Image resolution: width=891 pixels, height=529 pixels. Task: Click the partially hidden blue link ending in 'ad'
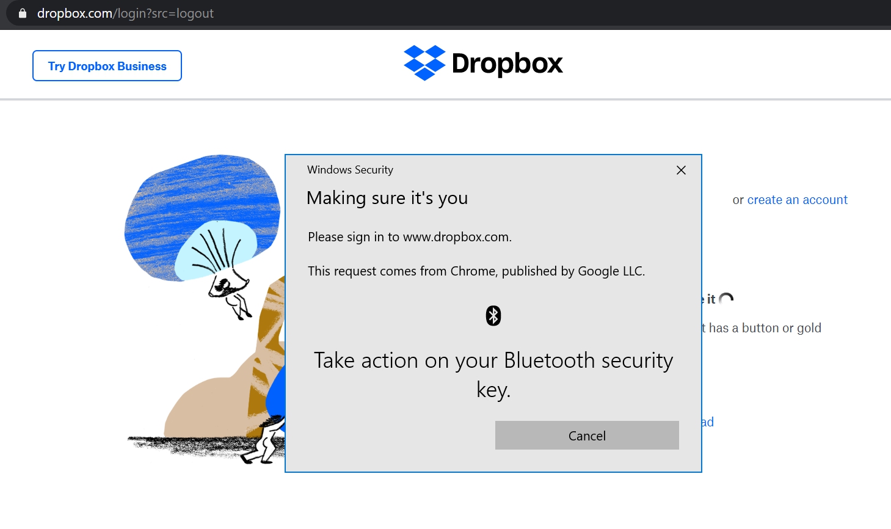pos(708,422)
